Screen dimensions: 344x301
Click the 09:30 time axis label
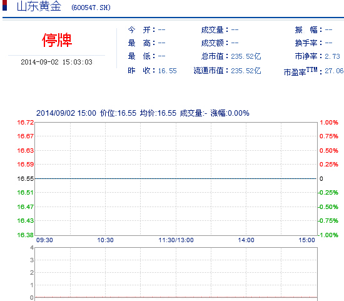44,240
